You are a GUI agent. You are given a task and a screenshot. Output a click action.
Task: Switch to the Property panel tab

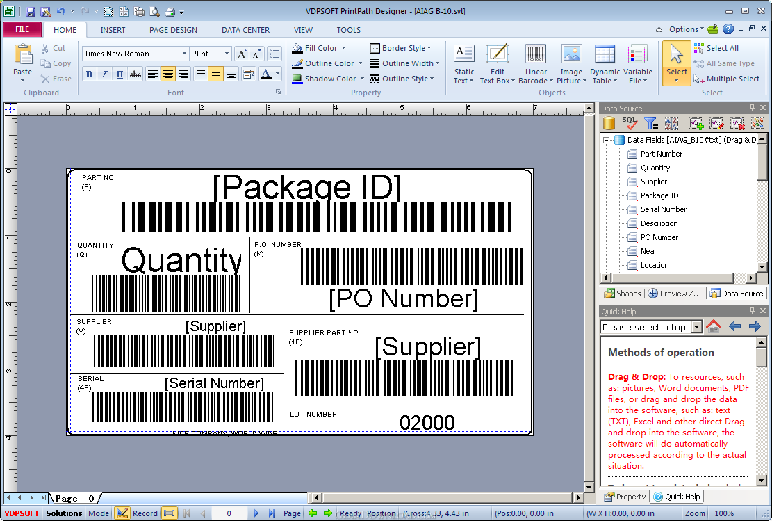pos(625,497)
